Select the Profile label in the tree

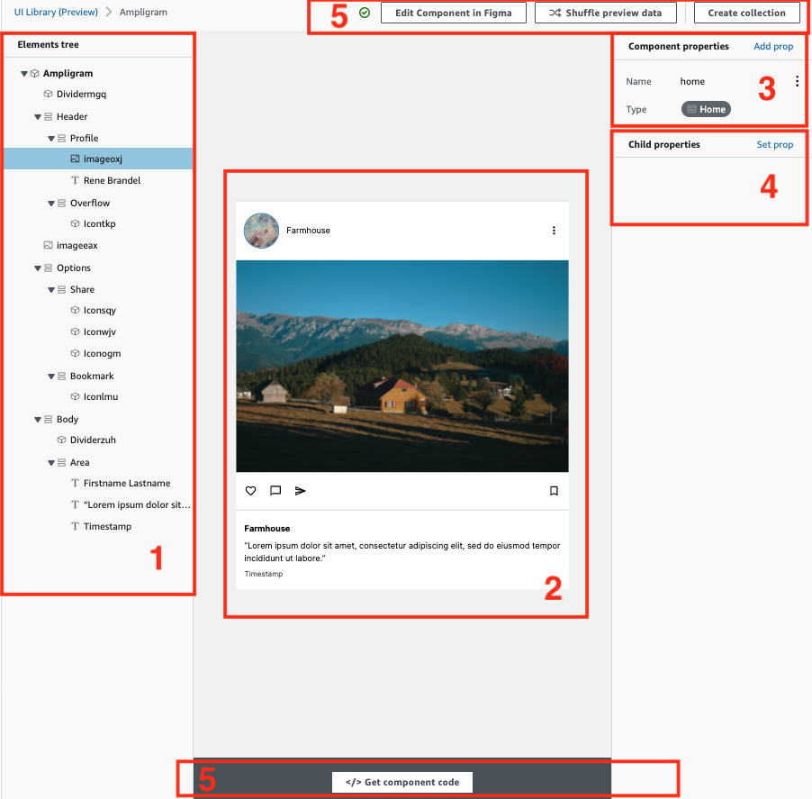click(x=84, y=139)
